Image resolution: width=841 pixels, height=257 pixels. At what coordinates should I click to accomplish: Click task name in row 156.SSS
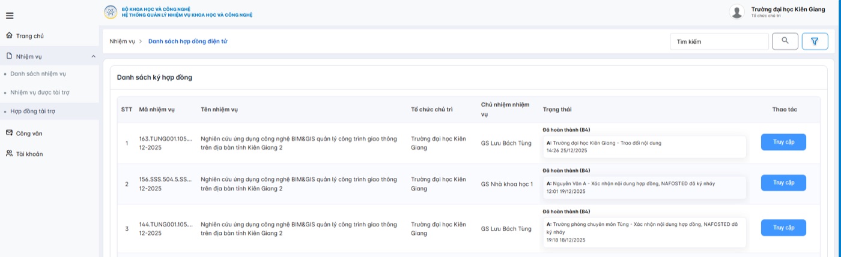(x=299, y=184)
